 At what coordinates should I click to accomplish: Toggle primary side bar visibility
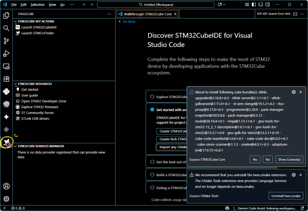(254, 5)
